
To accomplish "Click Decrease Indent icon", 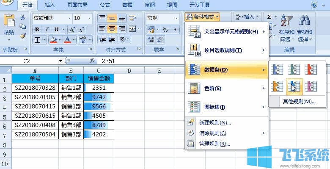I will [102, 39].
